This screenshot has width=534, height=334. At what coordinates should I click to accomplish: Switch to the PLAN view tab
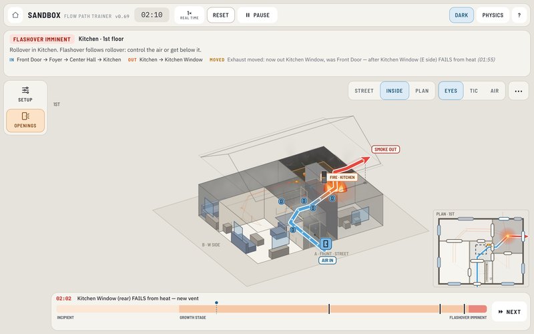click(x=422, y=91)
